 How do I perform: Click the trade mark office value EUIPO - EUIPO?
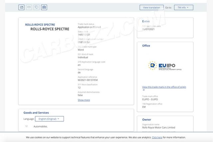[150, 99]
